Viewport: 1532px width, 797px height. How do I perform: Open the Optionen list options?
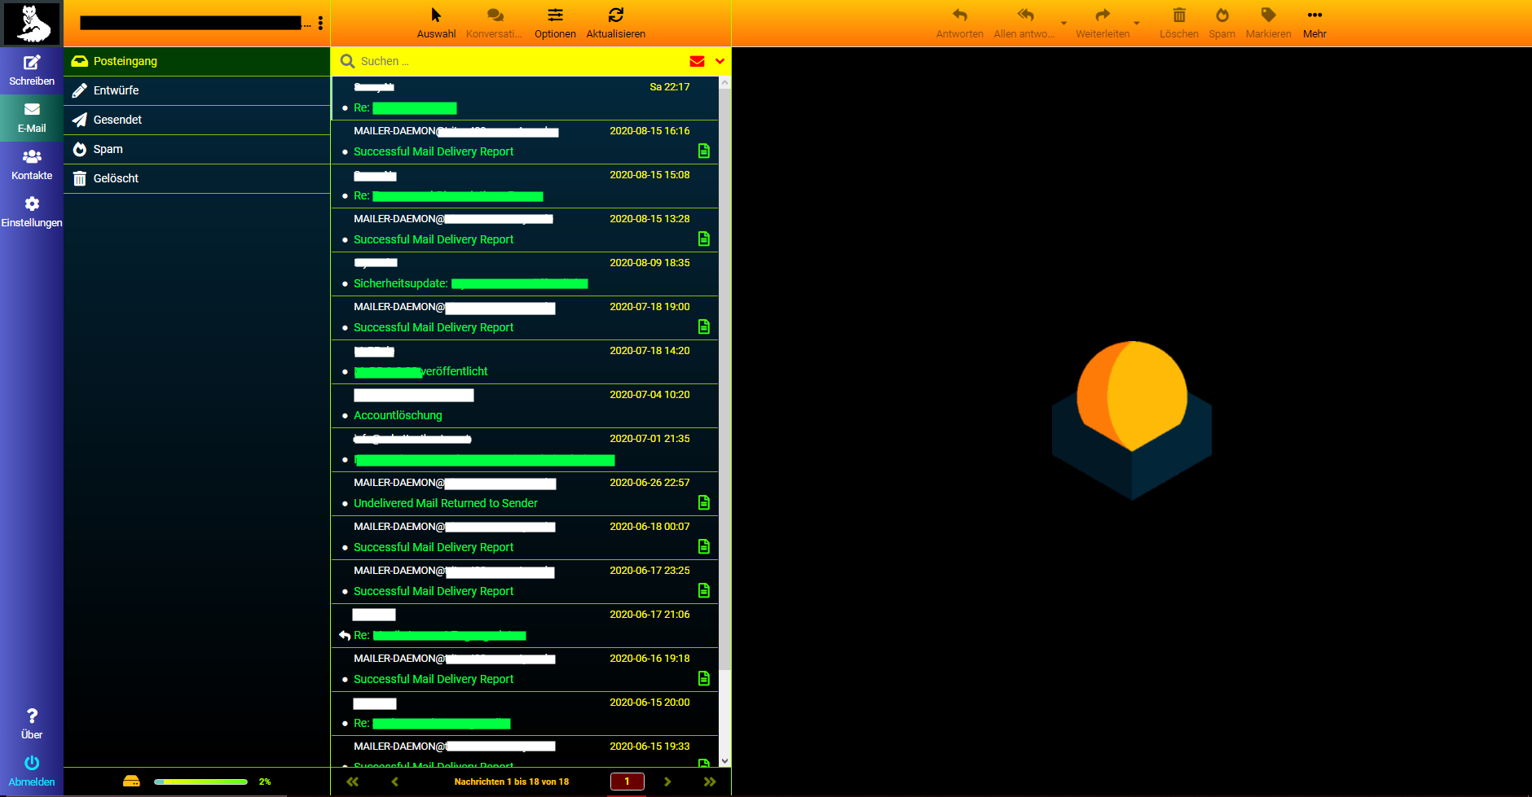tap(555, 15)
